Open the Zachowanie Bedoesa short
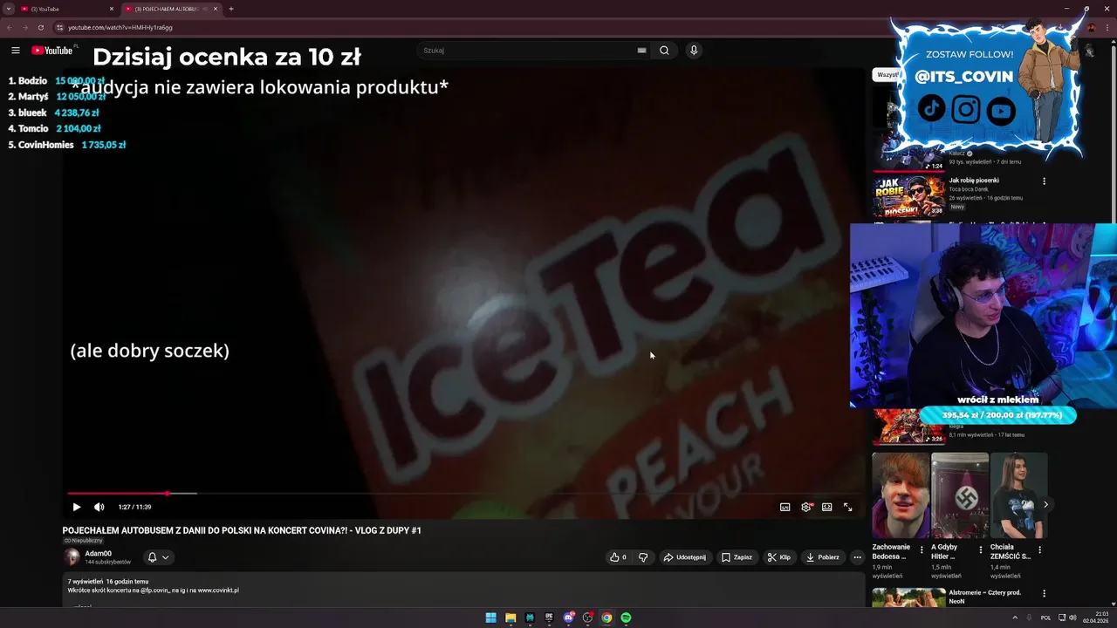The image size is (1117, 628). (x=901, y=495)
